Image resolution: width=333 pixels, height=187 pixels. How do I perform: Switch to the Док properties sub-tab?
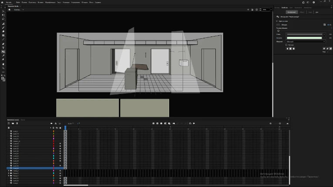click(316, 12)
